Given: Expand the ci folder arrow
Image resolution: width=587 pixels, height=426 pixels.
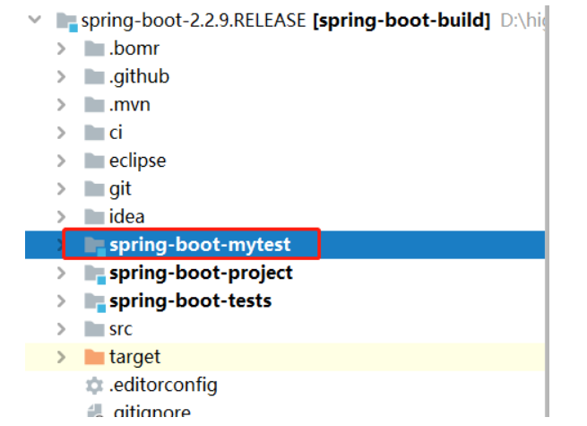Looking at the screenshot, I should [61, 133].
